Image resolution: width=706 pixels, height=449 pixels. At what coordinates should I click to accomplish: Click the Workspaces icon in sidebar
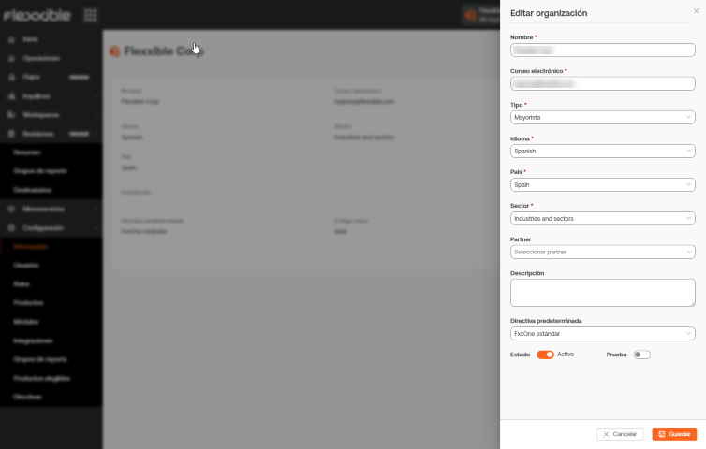point(12,115)
